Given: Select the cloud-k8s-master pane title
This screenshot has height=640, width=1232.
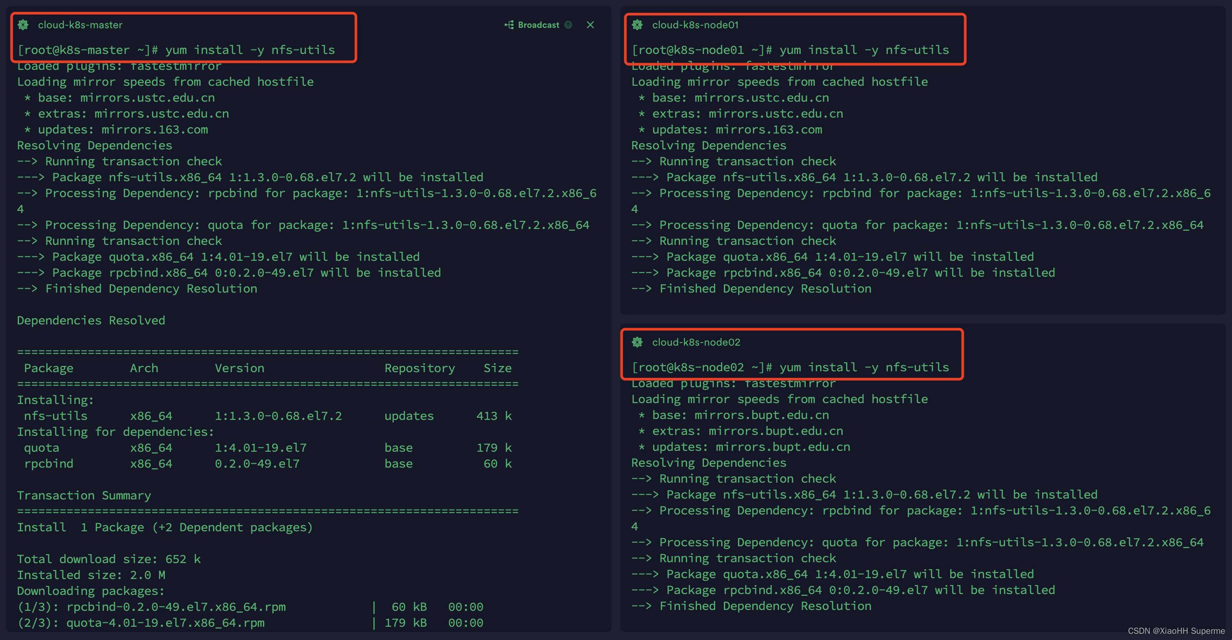Looking at the screenshot, I should click(x=80, y=25).
